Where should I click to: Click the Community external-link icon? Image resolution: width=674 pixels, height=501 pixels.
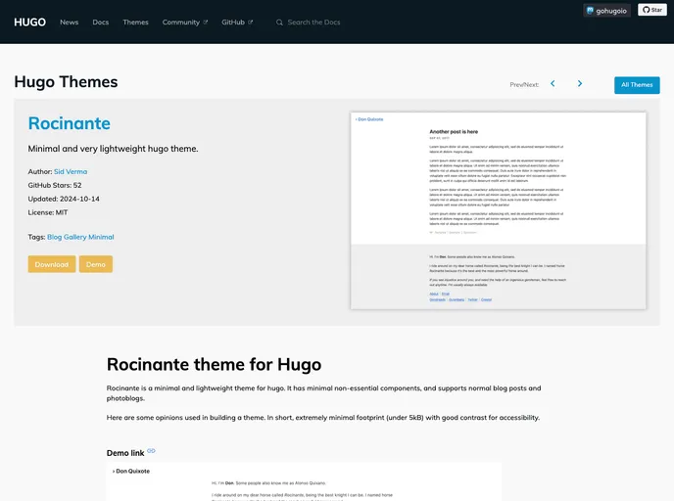click(x=206, y=22)
